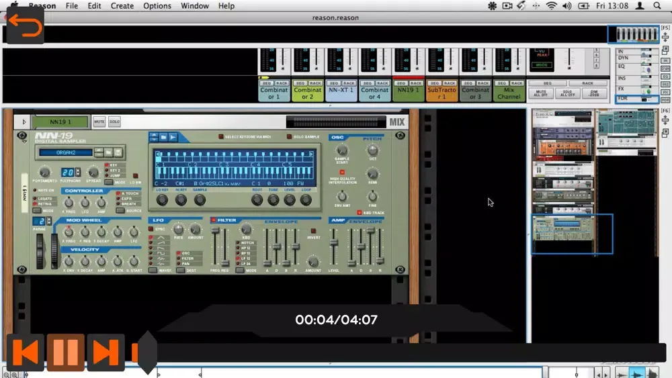
Task: Open Spotlight search magnifier icon
Action: point(657,5)
